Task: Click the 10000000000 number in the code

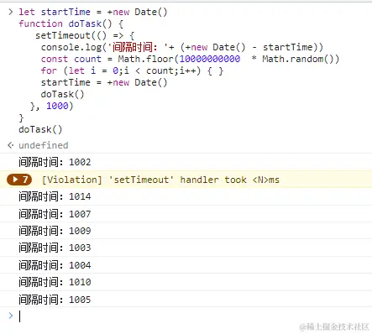Action: click(210, 59)
